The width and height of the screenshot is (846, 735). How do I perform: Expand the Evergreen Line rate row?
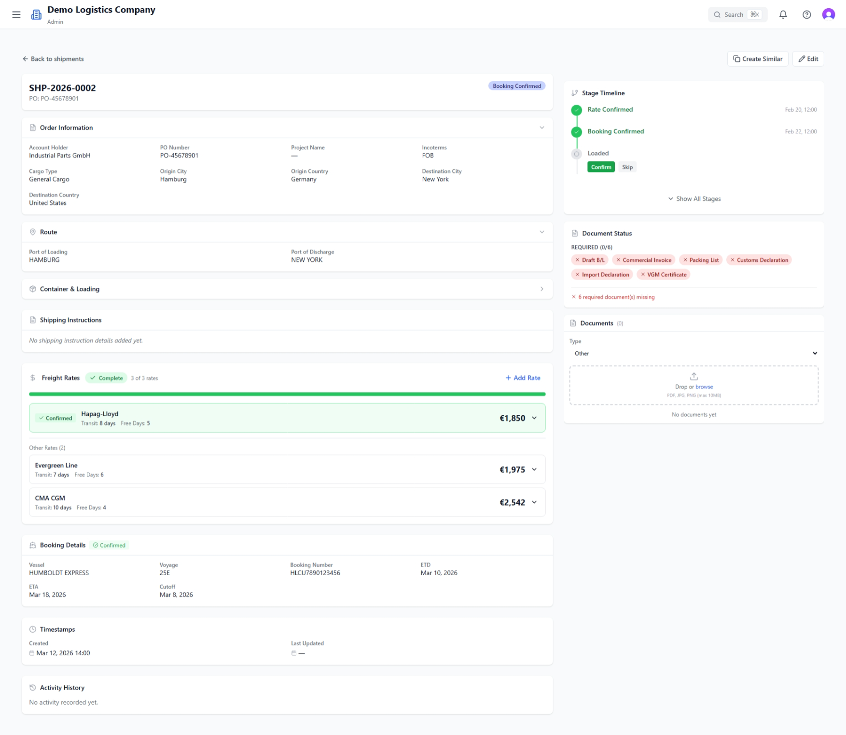click(534, 469)
